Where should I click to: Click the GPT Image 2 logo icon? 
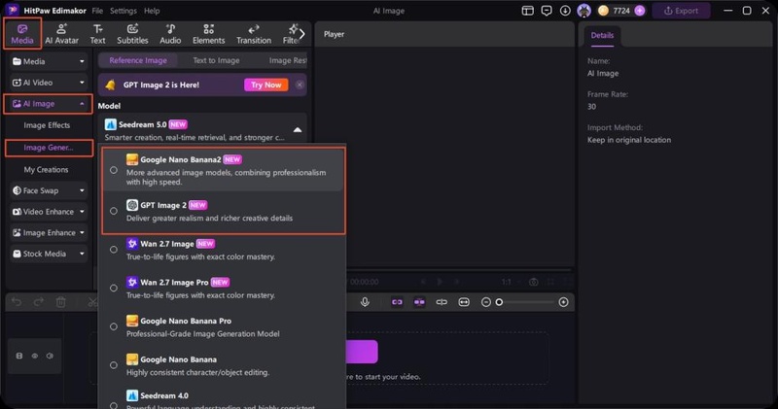[132, 205]
